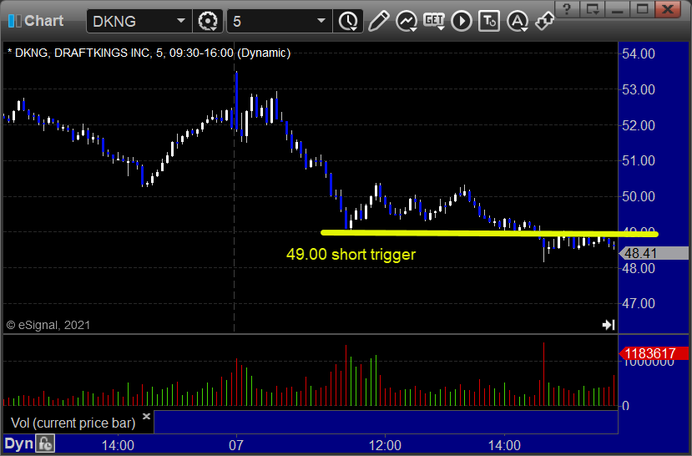
Task: Click the DKNG DRAFTKINGS INC chart title
Action: 149,53
